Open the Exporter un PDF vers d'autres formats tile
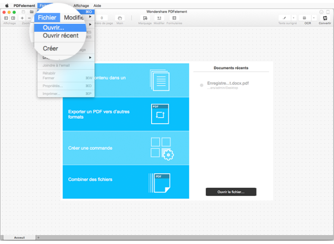This screenshot has height=244, width=334. point(126,114)
